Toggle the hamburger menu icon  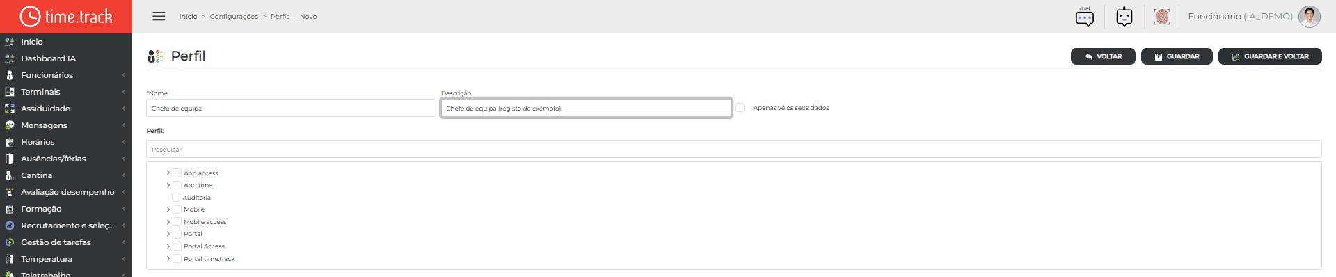coord(159,16)
